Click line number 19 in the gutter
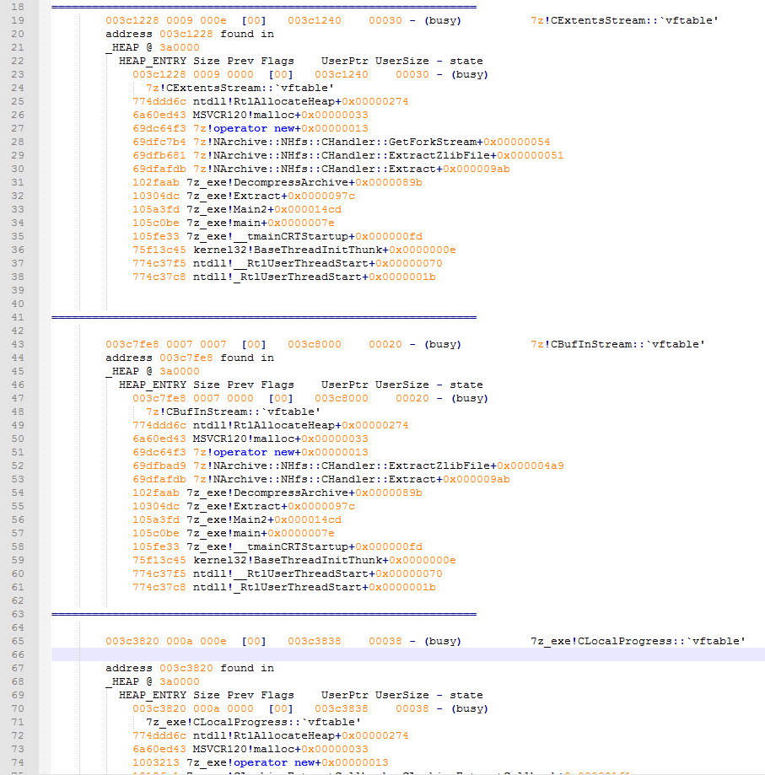The height and width of the screenshot is (775, 765). pyautogui.click(x=20, y=20)
